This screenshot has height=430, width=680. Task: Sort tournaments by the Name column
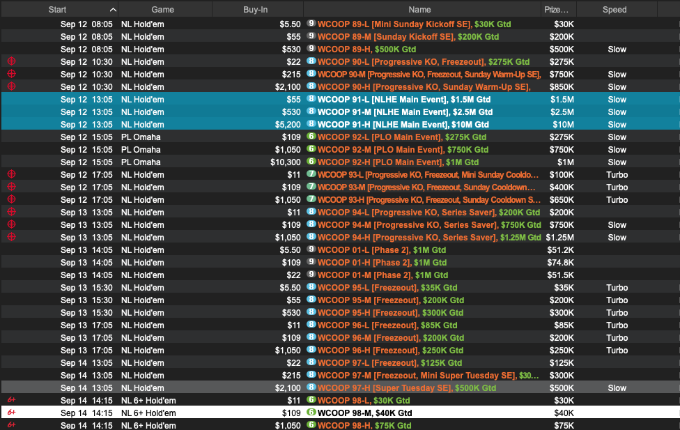[x=422, y=9]
